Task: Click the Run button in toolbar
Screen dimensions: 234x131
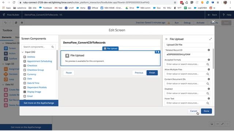Action: tap(177, 23)
